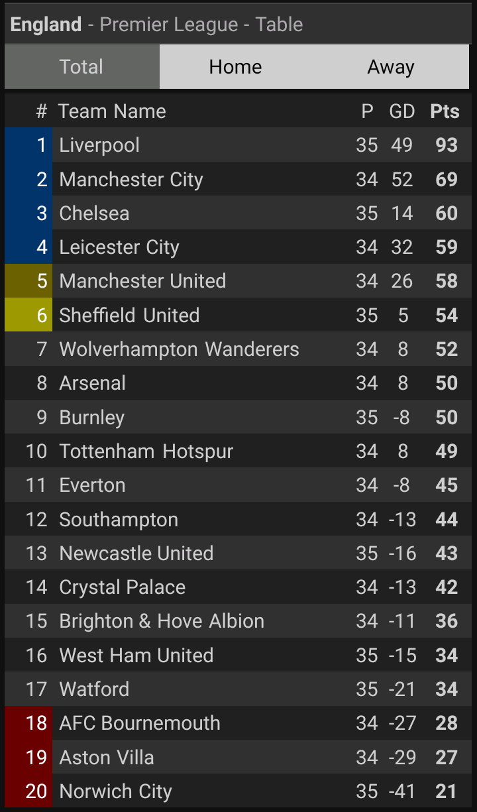Screen dimensions: 477x812
Task: Select Manchester United row
Action: (142, 281)
